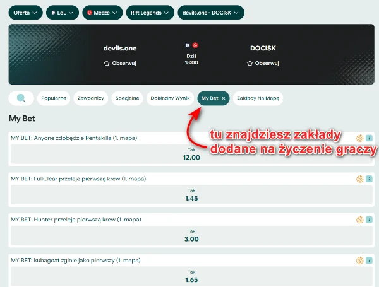Image resolution: width=379 pixels, height=287 pixels.
Task: Click the DOCISK team name
Action: (x=263, y=49)
